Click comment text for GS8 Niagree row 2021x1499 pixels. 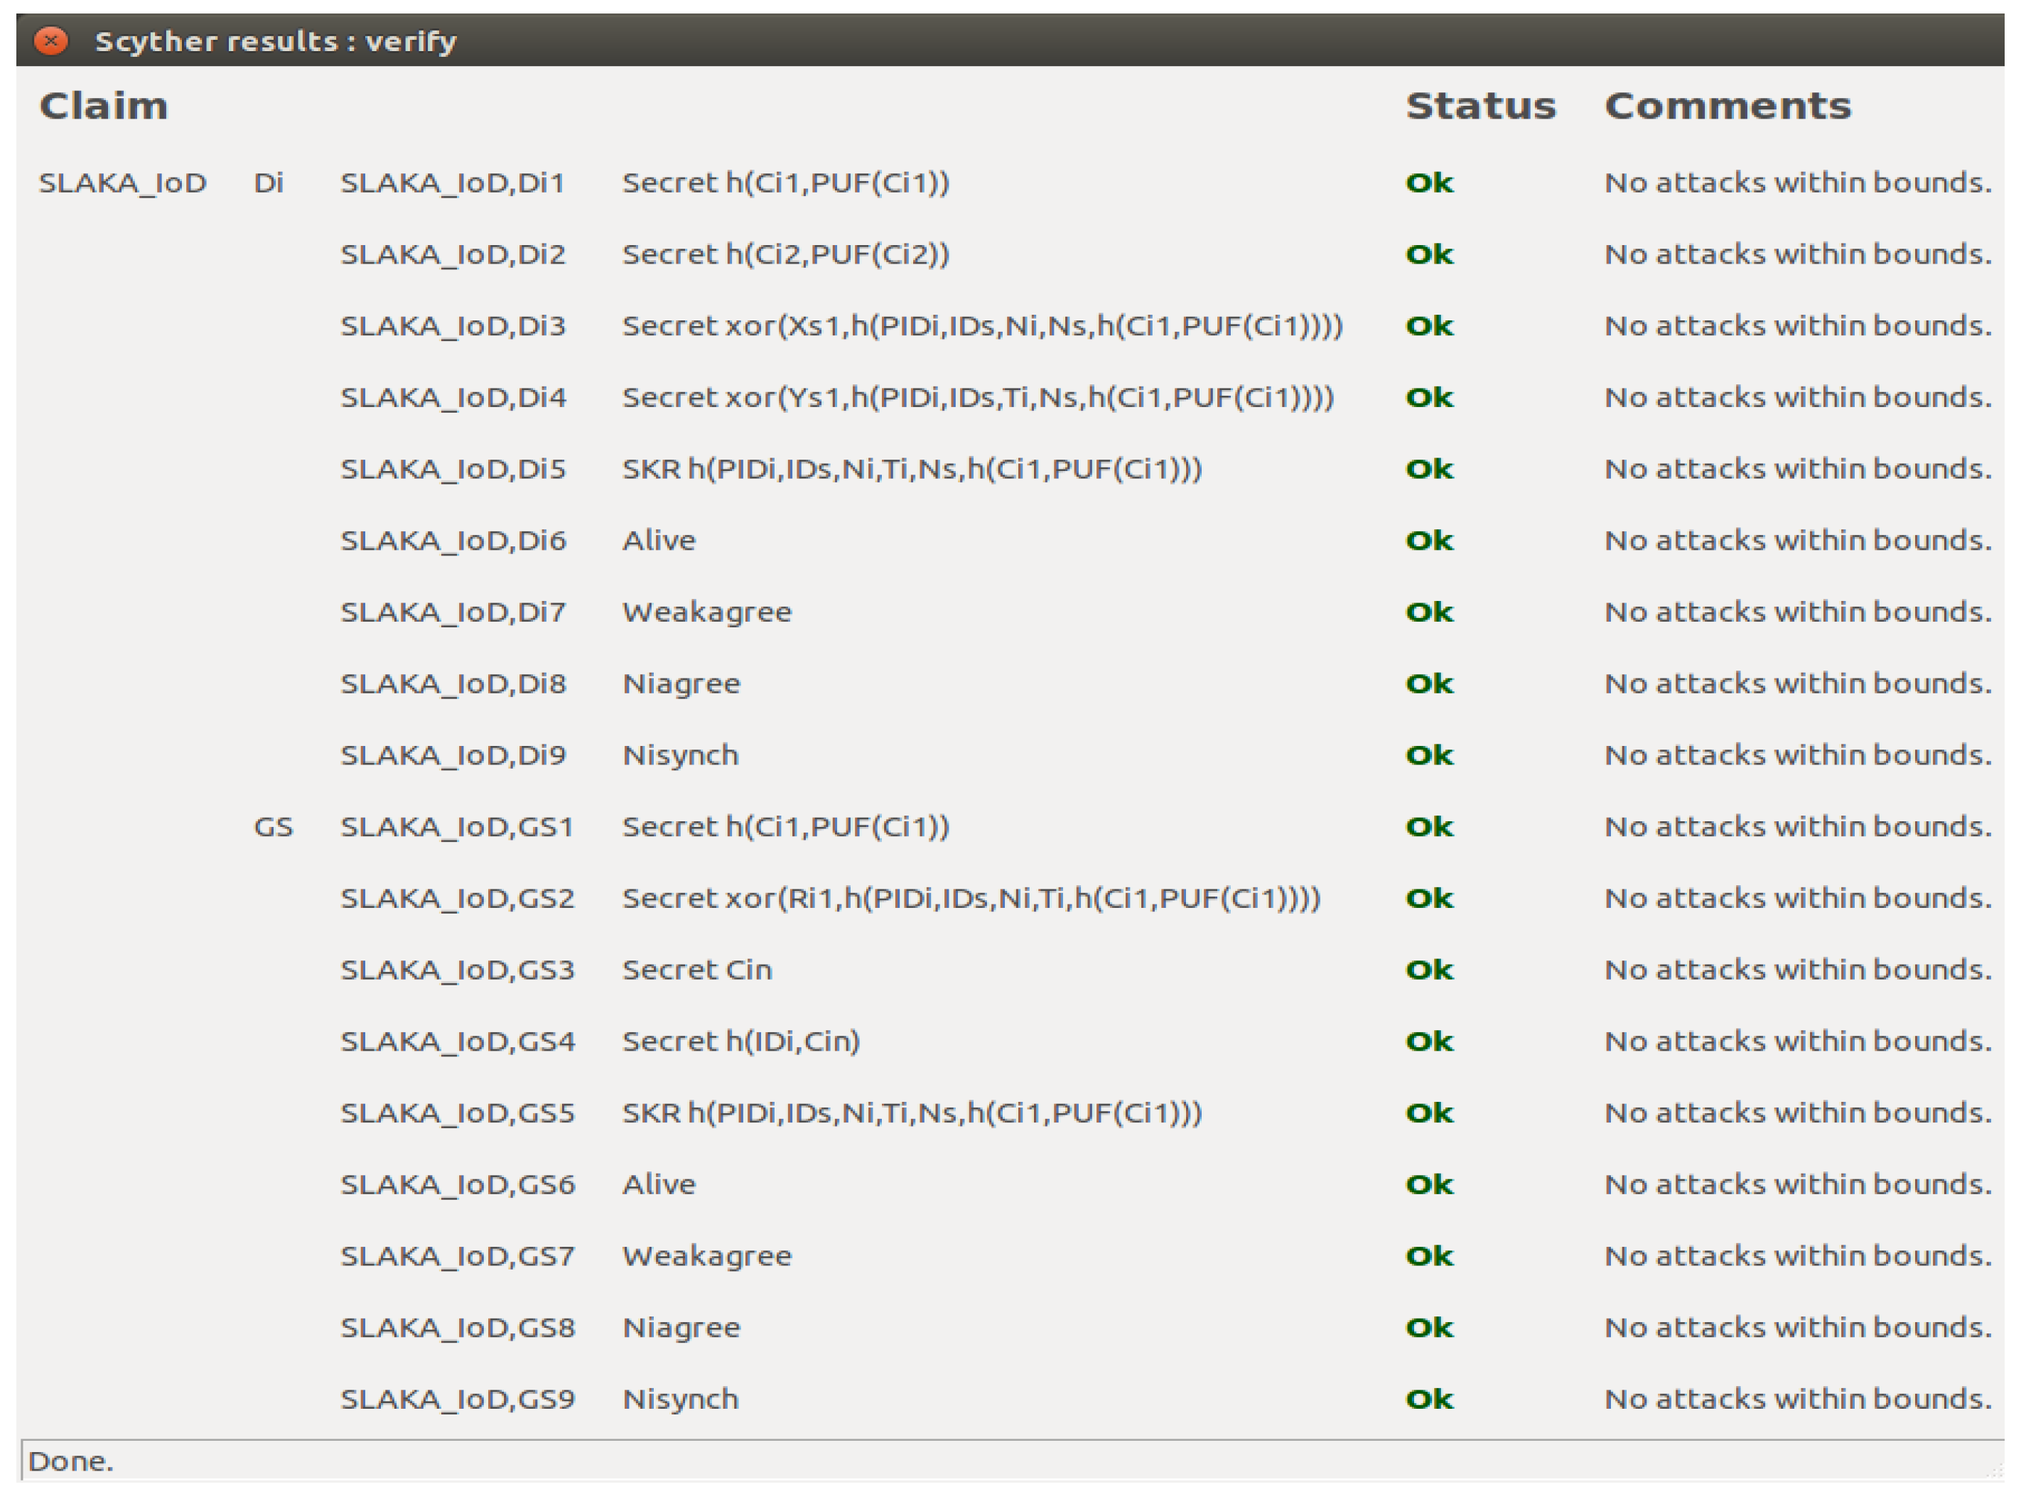[x=1797, y=1328]
